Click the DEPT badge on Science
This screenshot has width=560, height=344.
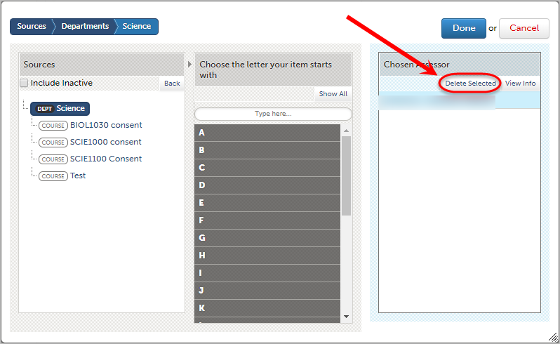tap(45, 109)
